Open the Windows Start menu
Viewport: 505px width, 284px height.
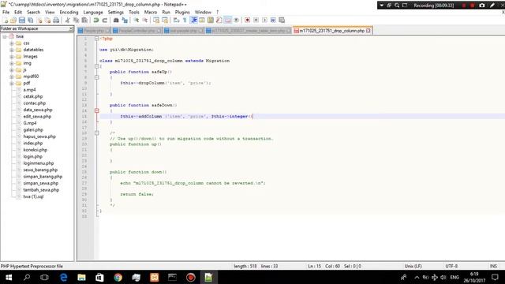(x=9, y=277)
